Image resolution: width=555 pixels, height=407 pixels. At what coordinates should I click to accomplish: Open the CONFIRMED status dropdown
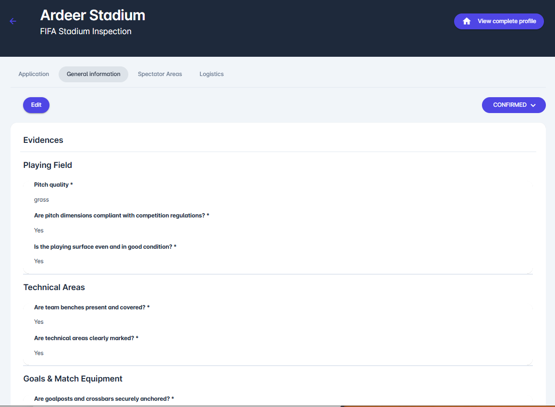(514, 105)
